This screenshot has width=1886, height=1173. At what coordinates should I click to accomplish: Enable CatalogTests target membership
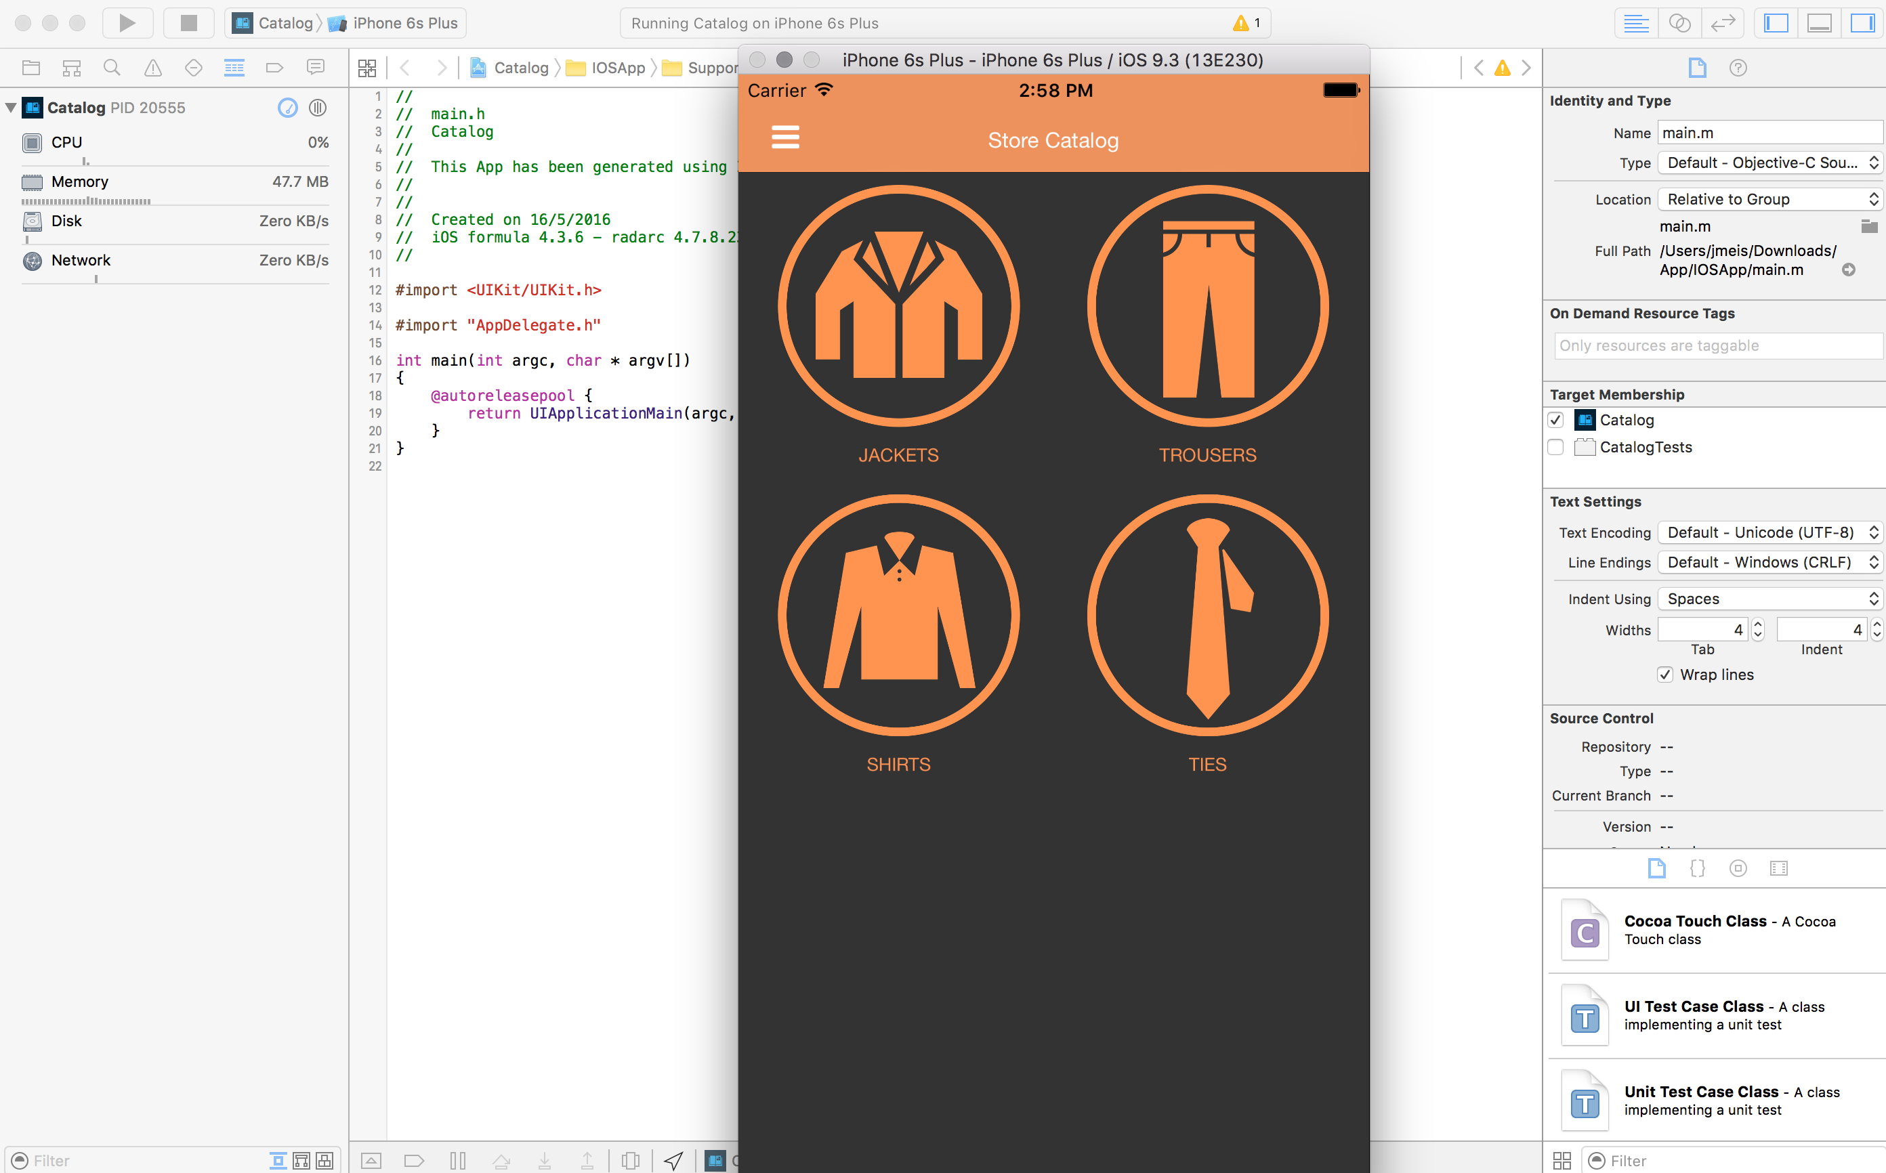(1555, 448)
